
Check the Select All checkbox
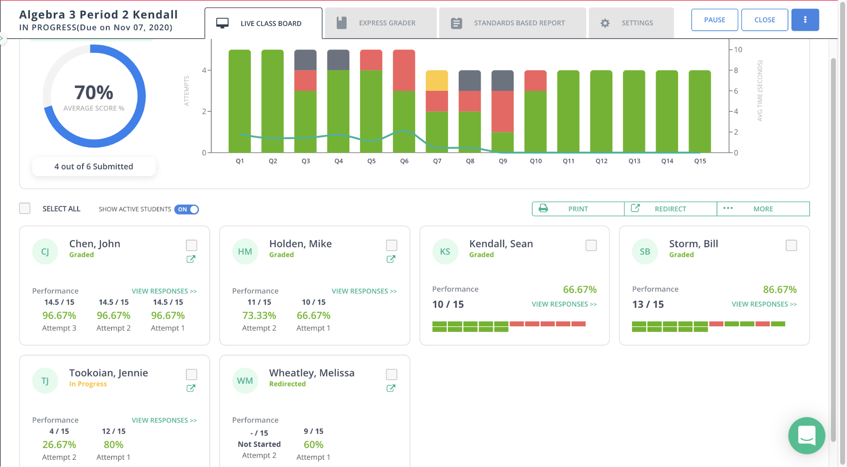[x=25, y=208]
